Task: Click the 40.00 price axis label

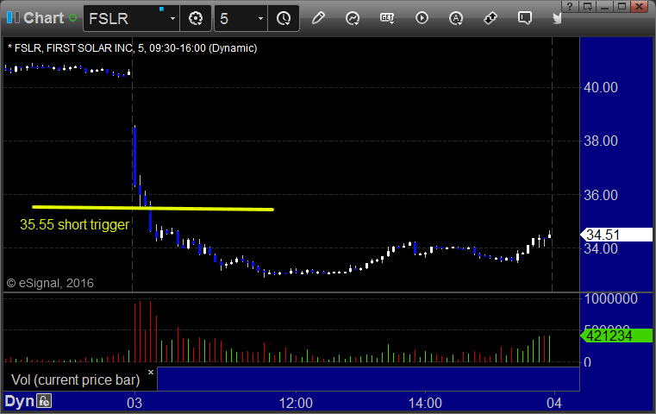Action: click(601, 87)
